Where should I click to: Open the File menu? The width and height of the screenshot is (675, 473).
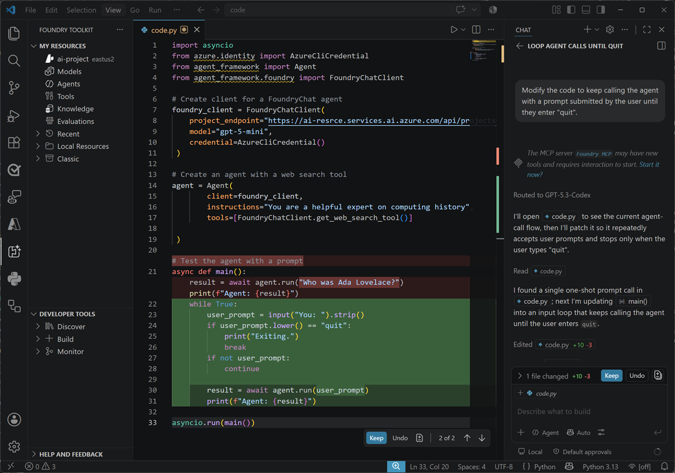point(30,10)
